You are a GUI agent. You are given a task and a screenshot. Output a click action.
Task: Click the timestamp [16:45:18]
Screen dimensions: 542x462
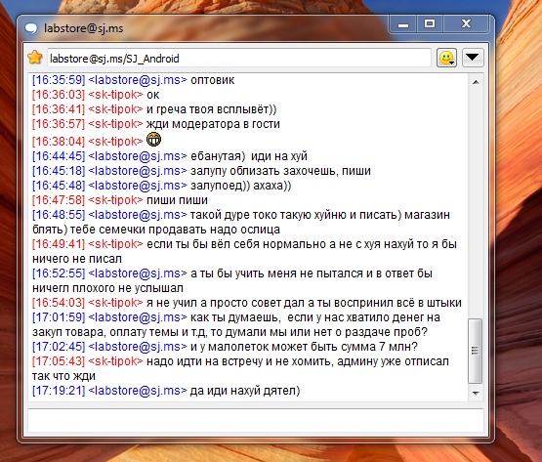pyautogui.click(x=59, y=171)
